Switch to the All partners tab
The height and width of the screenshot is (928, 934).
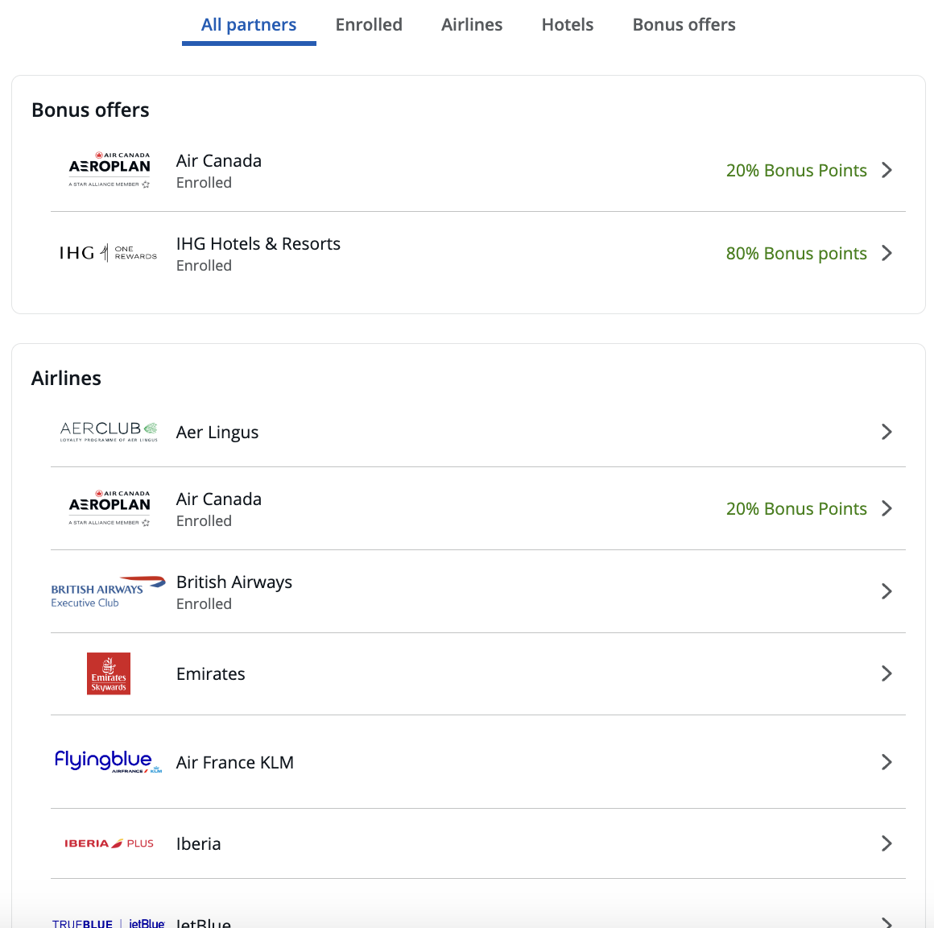248,24
